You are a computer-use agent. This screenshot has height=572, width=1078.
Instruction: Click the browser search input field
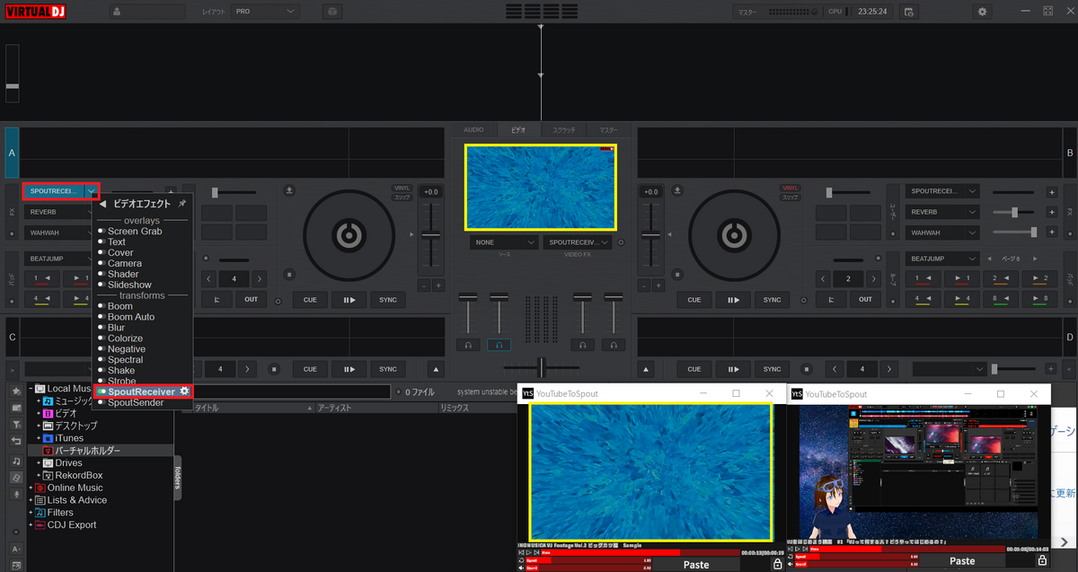tap(292, 392)
